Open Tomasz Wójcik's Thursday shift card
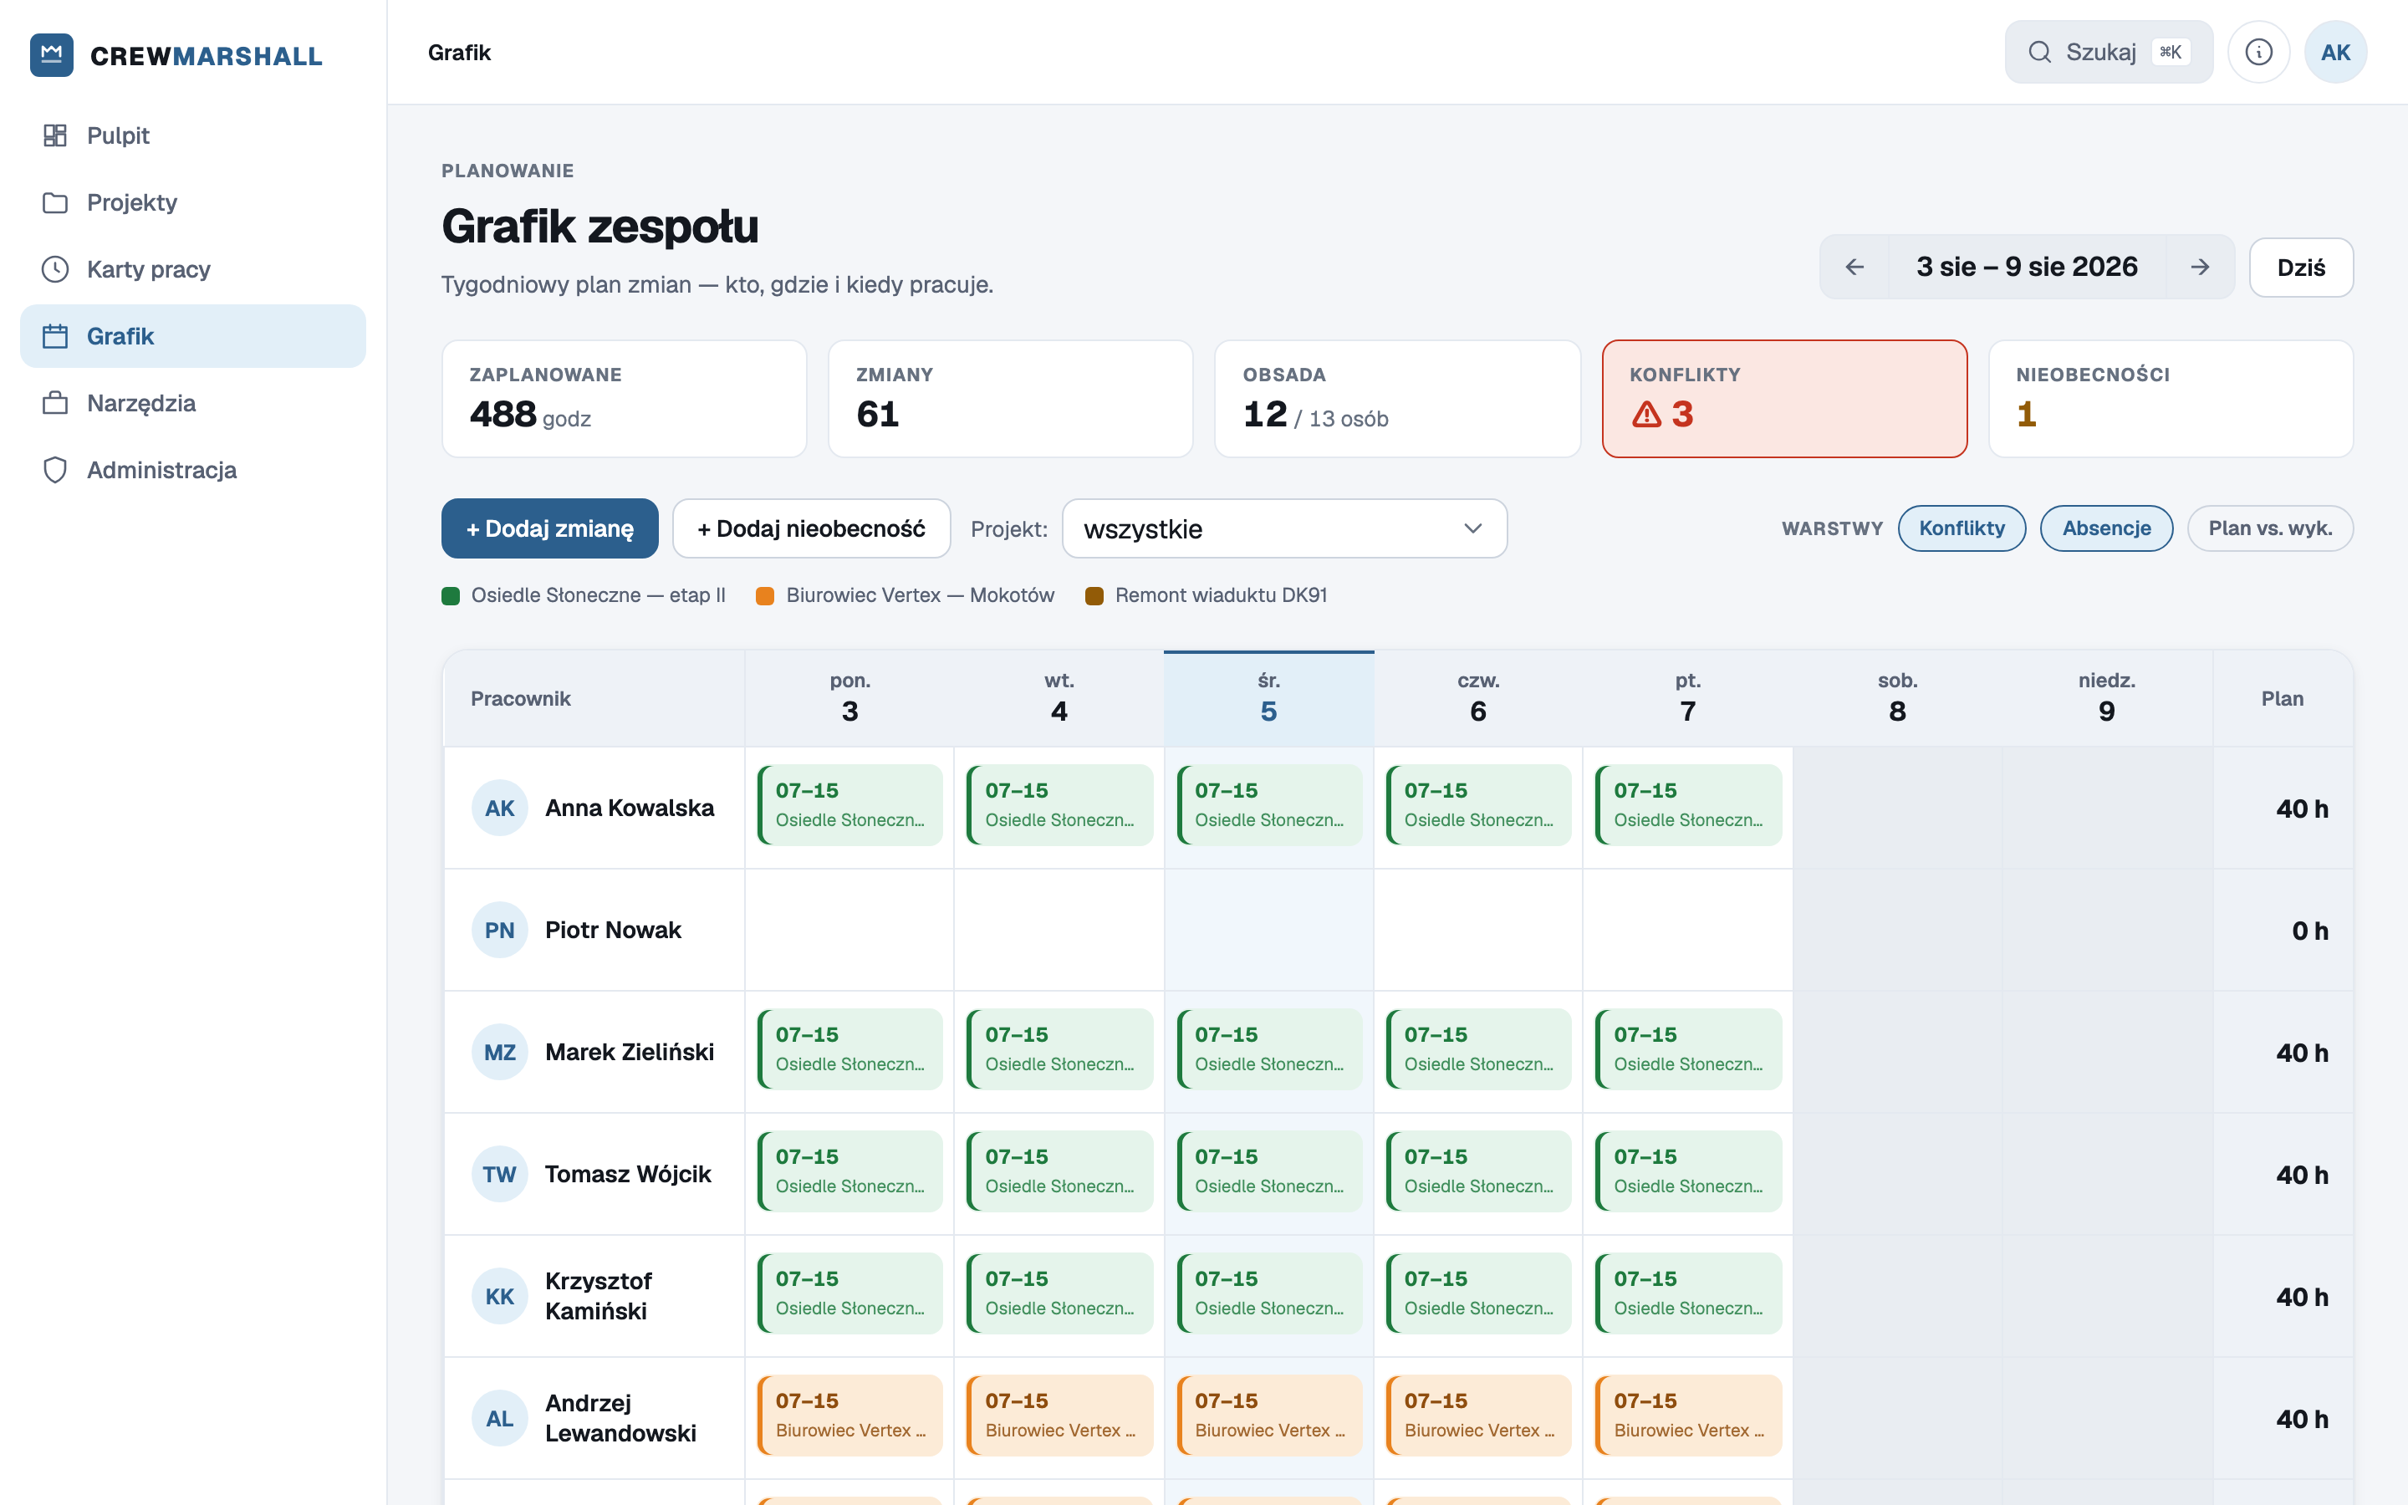This screenshot has width=2408, height=1505. point(1478,1171)
